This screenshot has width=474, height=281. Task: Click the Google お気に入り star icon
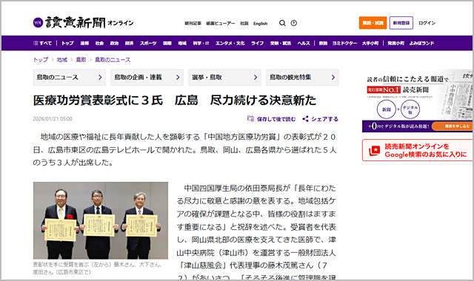tap(374, 150)
